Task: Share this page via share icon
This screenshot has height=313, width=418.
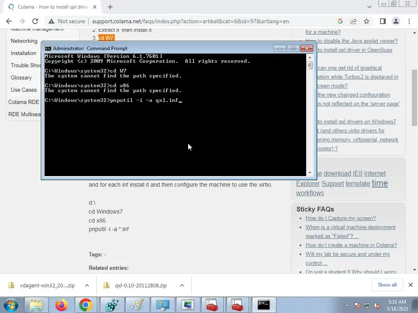Action: click(x=354, y=21)
